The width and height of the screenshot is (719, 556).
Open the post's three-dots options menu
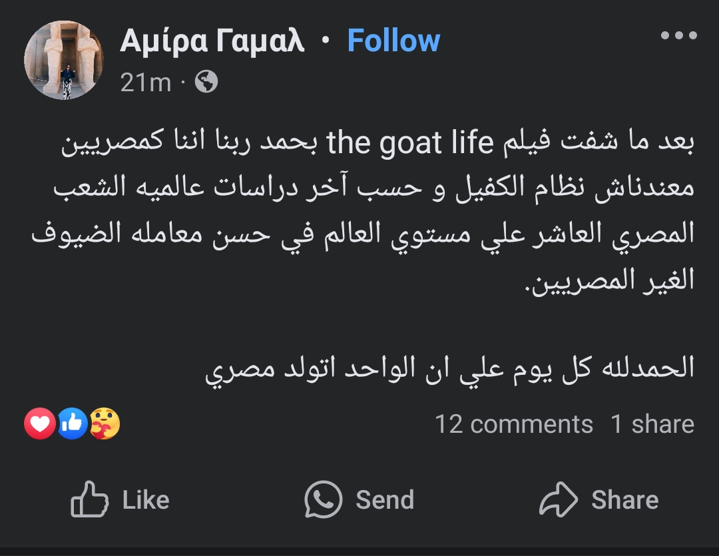coord(678,36)
